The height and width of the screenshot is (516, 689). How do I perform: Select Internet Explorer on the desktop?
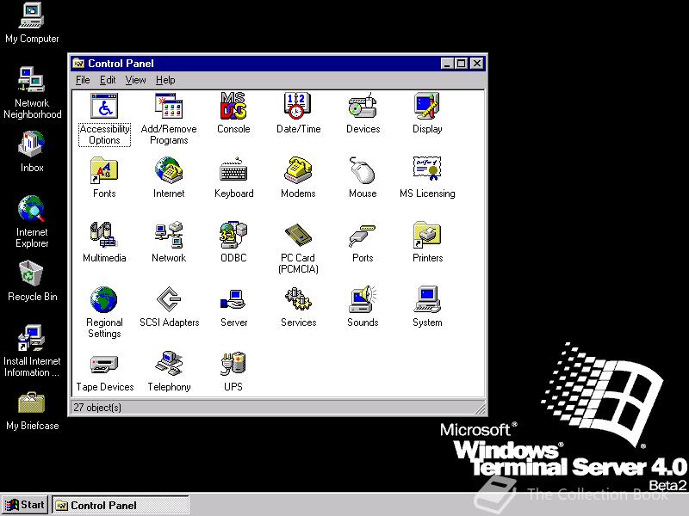coord(32,221)
